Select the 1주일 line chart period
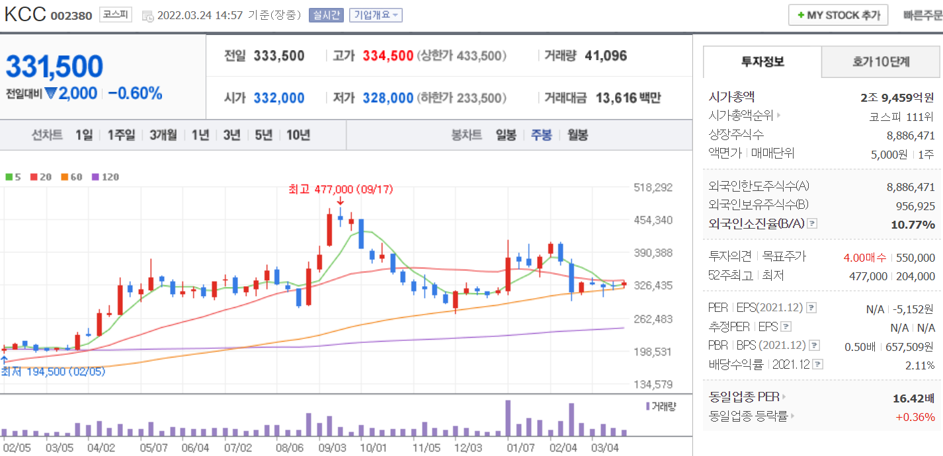Image resolution: width=943 pixels, height=456 pixels. (121, 135)
